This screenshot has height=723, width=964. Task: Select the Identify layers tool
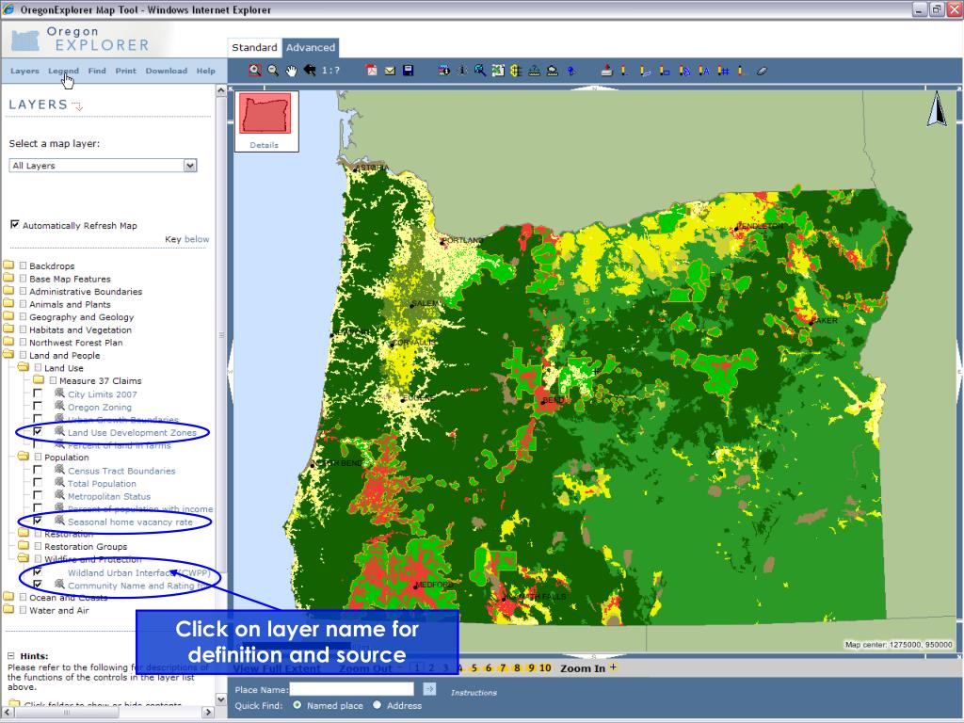444,70
